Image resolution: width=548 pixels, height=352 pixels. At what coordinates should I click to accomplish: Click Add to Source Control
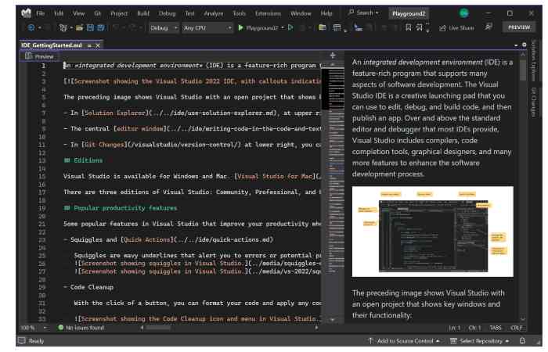pyautogui.click(x=404, y=341)
